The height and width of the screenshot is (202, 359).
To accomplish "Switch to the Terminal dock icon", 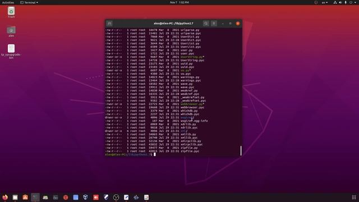I will click(x=35, y=197).
